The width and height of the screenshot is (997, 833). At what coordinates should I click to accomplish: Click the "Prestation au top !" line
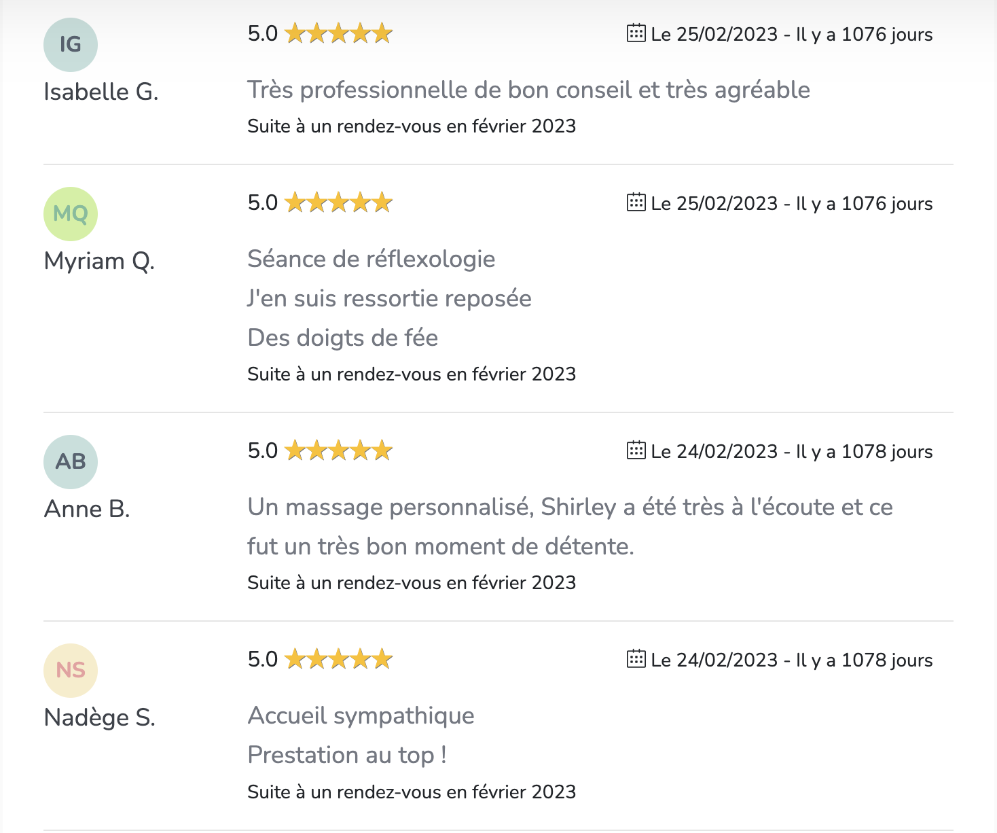347,755
